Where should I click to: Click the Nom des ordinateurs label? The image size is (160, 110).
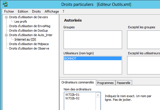(x=77, y=89)
